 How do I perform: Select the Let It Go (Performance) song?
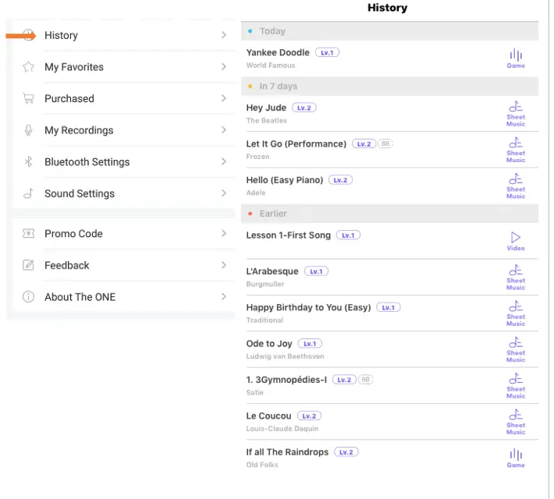(296, 144)
